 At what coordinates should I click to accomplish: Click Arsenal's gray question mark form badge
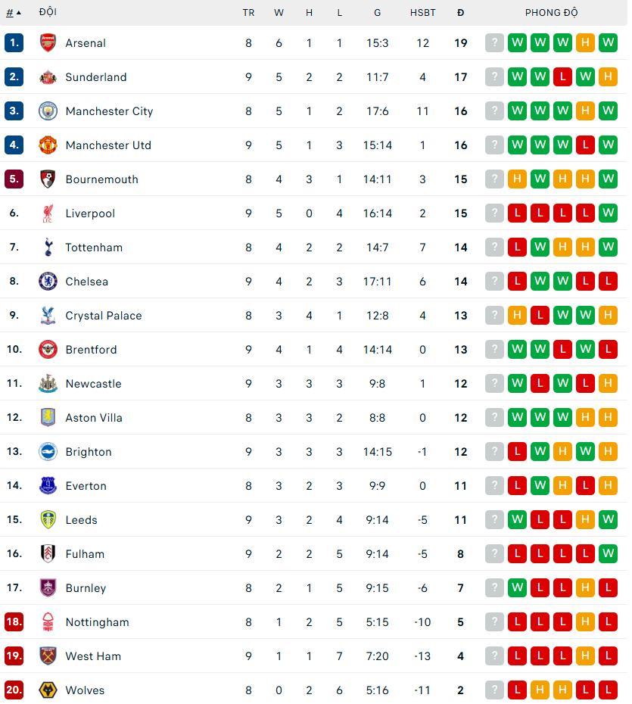click(494, 43)
